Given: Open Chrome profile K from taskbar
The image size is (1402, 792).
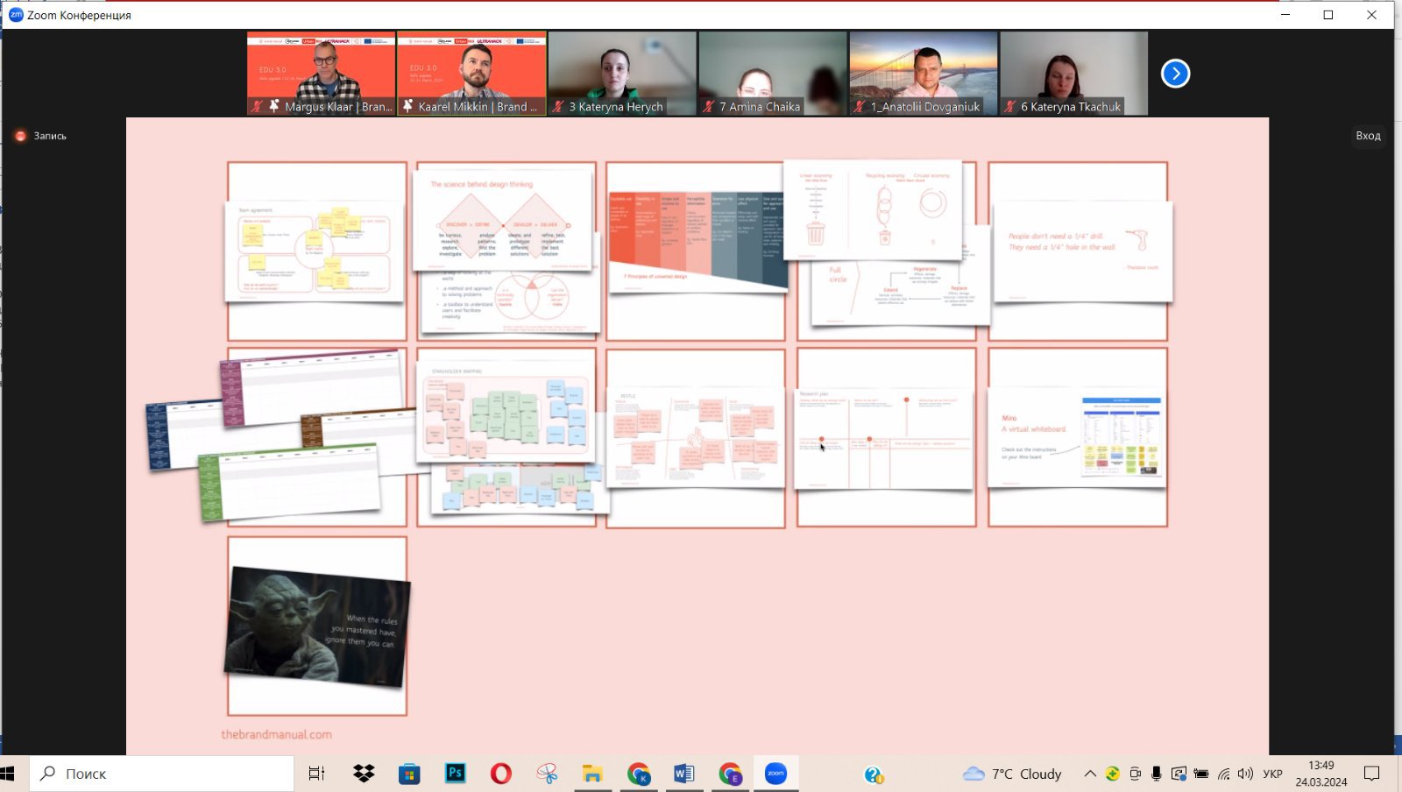Looking at the screenshot, I should [x=639, y=774].
